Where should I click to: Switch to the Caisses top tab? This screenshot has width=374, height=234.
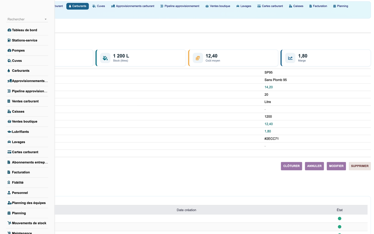point(296,6)
